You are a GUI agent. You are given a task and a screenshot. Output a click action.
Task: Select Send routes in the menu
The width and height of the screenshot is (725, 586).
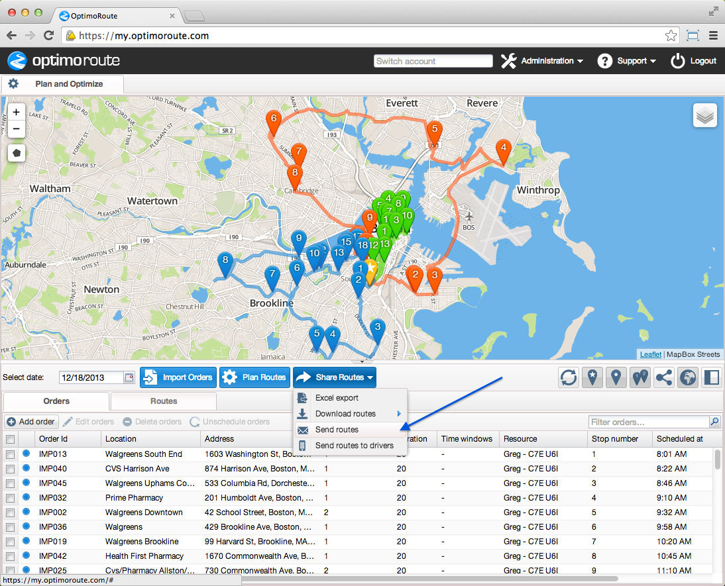[x=351, y=430]
